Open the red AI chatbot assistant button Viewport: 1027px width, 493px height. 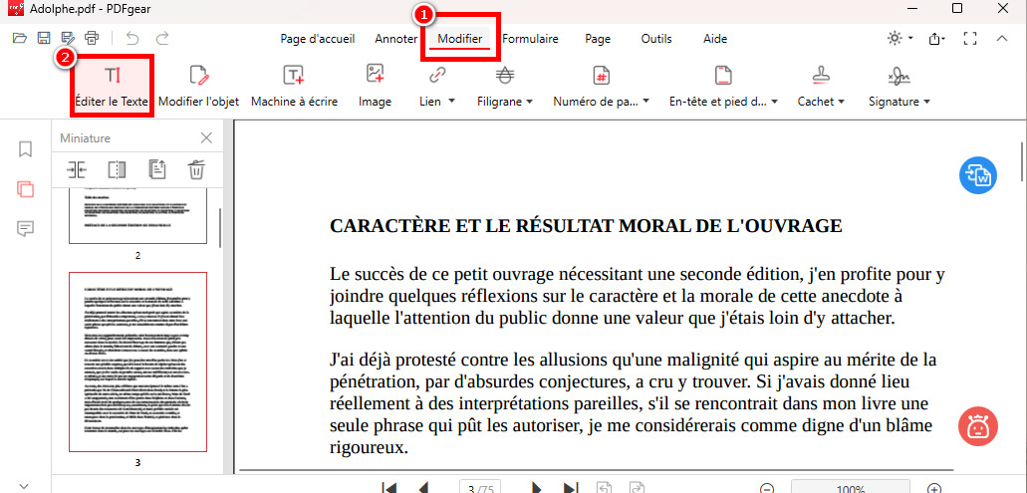[x=977, y=426]
